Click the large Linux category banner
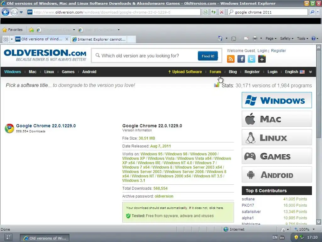Screen dimensions: 322x242 [277, 137]
